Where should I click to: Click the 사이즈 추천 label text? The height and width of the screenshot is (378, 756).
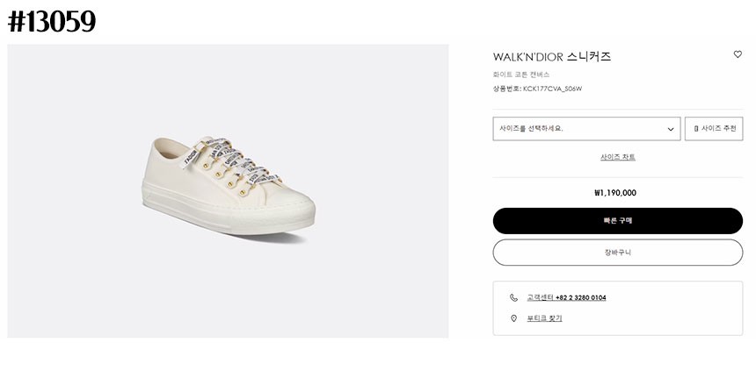[x=719, y=129]
